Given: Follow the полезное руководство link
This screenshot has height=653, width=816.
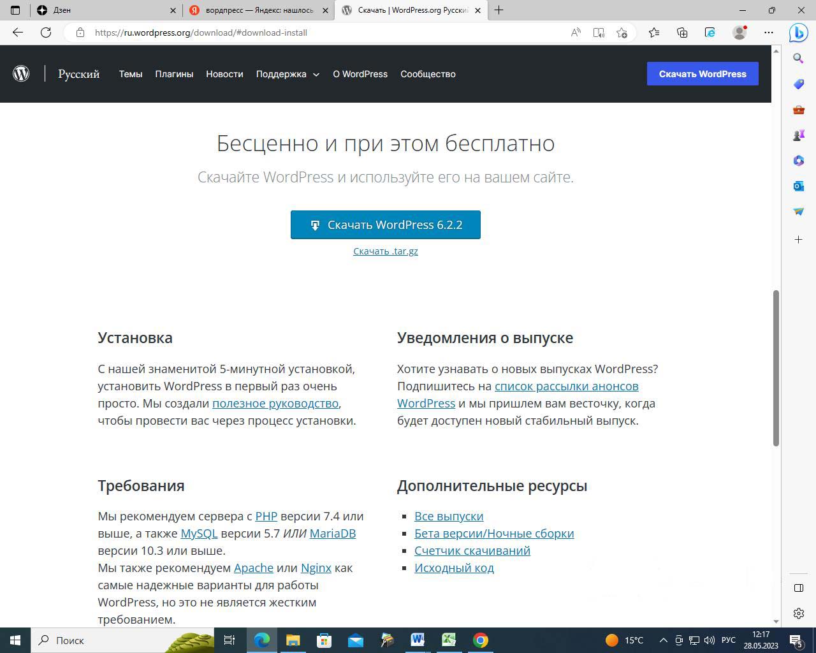Looking at the screenshot, I should (275, 404).
